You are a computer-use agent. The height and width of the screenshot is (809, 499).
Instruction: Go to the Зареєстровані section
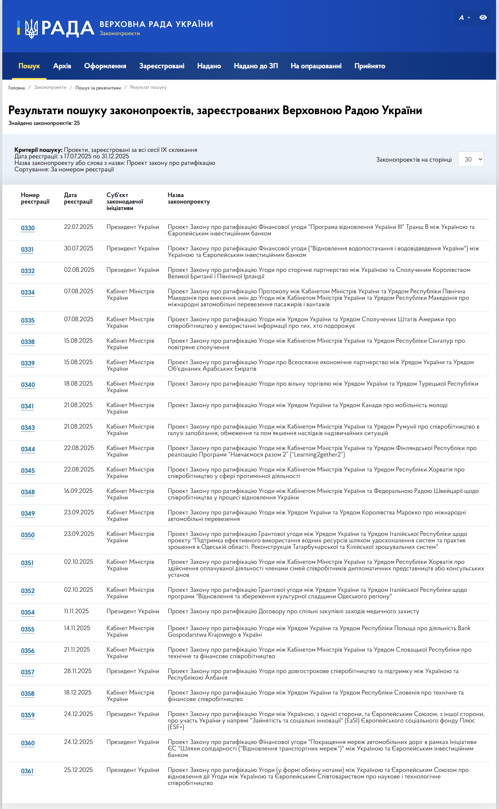(x=162, y=66)
